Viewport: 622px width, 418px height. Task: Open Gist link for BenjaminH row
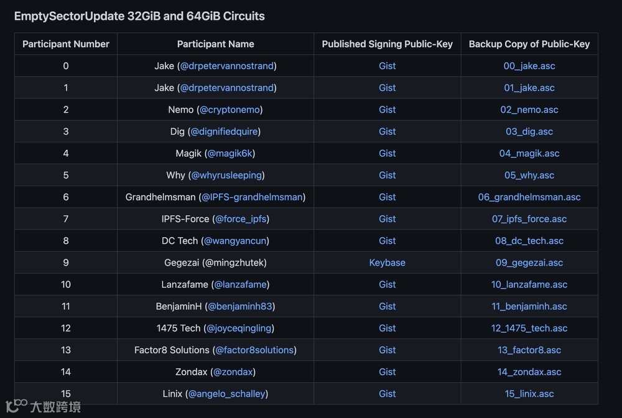coord(387,306)
